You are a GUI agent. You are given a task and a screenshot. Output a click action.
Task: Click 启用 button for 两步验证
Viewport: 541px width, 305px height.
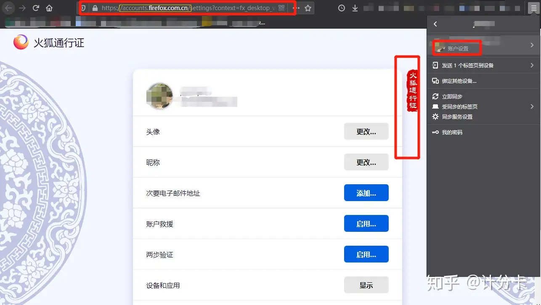click(366, 255)
